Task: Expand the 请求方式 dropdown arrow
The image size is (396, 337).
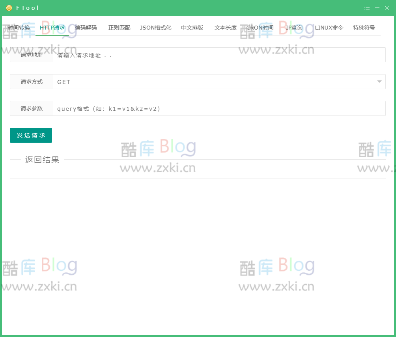Action: [379, 82]
